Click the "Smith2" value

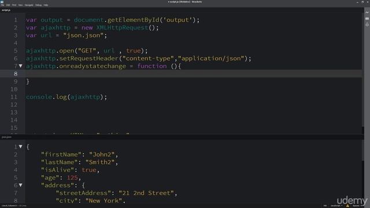tap(100, 162)
